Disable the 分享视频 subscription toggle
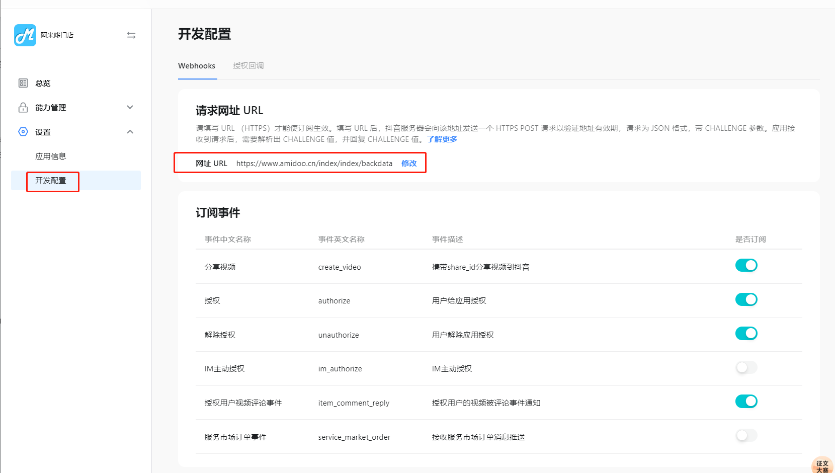 pos(746,265)
